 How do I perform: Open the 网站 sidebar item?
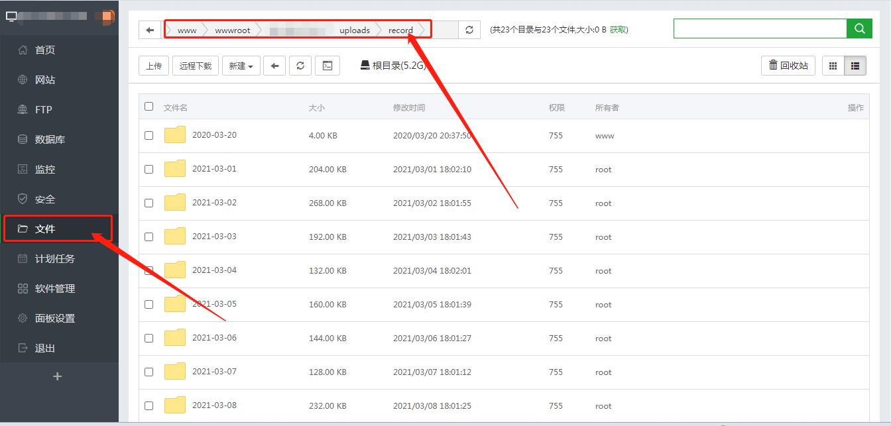pos(59,80)
